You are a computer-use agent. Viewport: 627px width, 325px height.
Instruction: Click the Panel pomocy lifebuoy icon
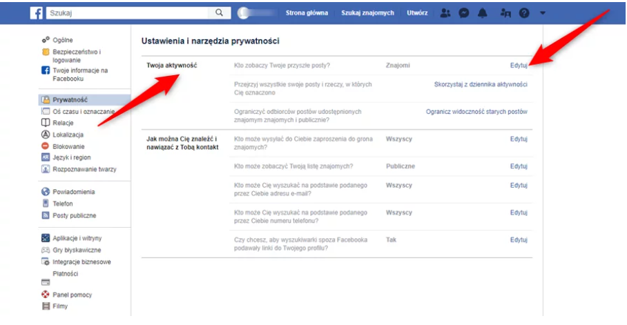click(x=46, y=295)
